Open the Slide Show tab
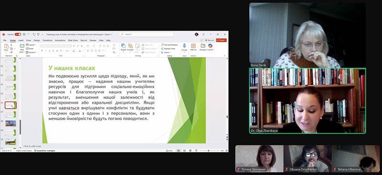382x175 pixels. 73,41
